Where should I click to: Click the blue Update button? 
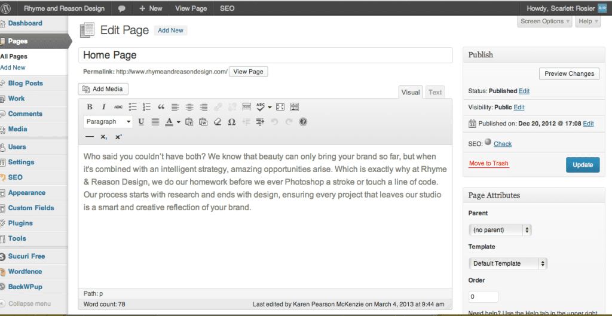coord(583,165)
